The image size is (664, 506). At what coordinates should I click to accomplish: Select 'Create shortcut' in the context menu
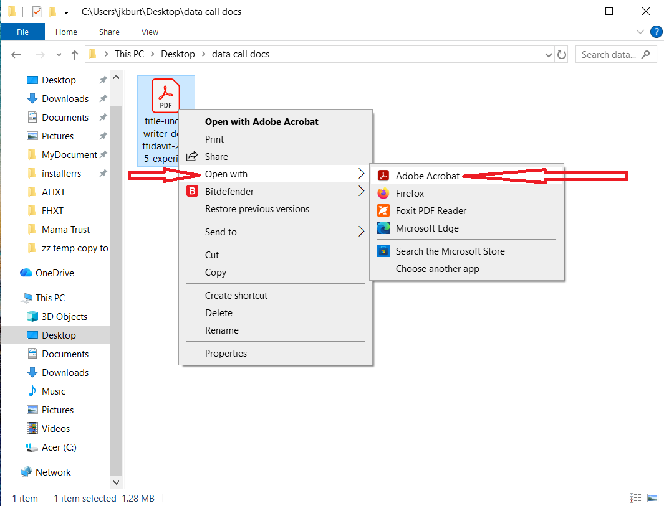click(236, 296)
